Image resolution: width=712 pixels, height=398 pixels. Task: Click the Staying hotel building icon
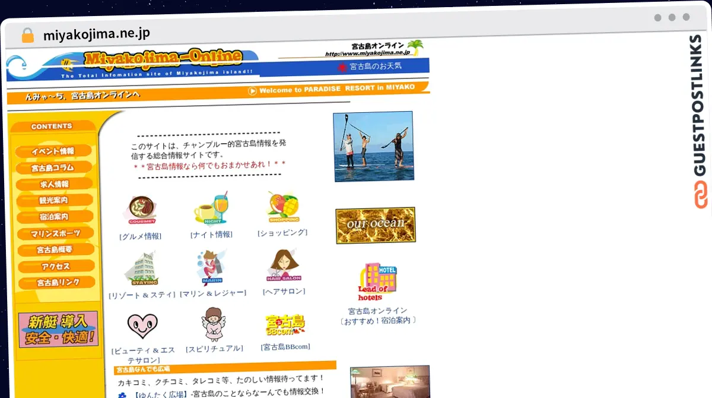pos(142,269)
